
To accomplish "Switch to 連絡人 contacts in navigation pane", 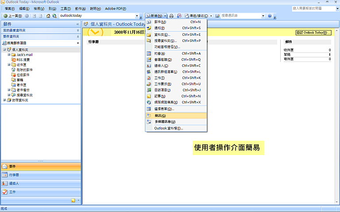I will pos(41,183).
